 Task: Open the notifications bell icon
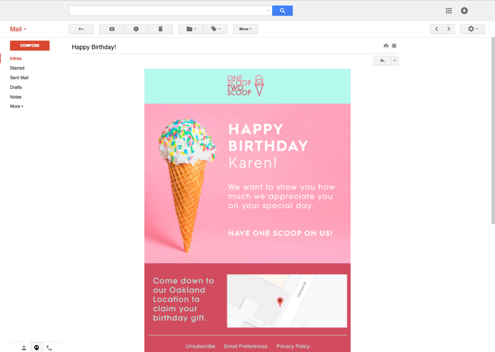point(464,11)
